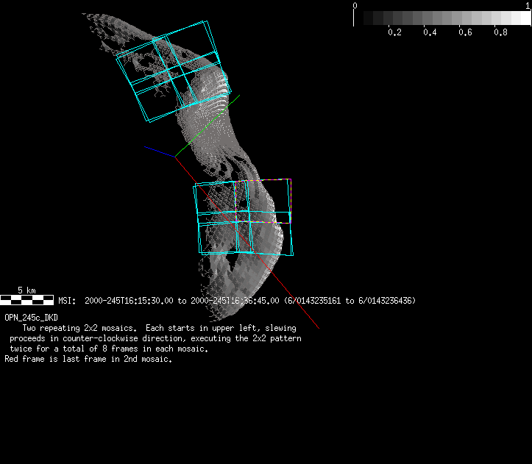The image size is (532, 464).
Task: Click the lower-right end of the red line
Action: (x=317, y=326)
